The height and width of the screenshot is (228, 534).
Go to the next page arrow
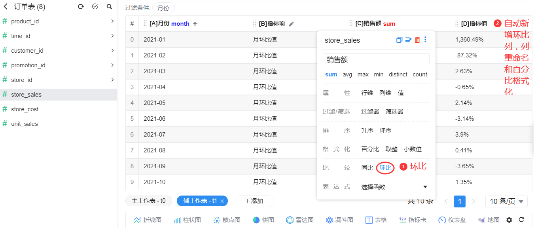tap(474, 201)
